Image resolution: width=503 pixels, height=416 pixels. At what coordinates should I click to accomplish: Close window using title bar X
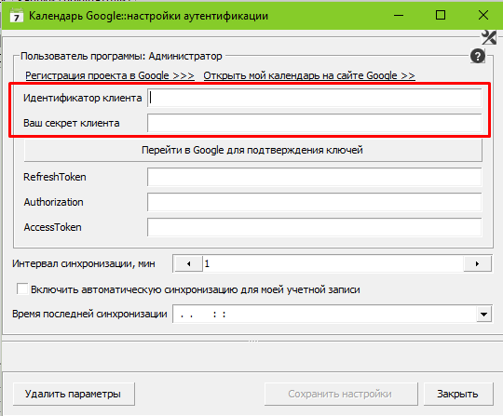click(483, 15)
